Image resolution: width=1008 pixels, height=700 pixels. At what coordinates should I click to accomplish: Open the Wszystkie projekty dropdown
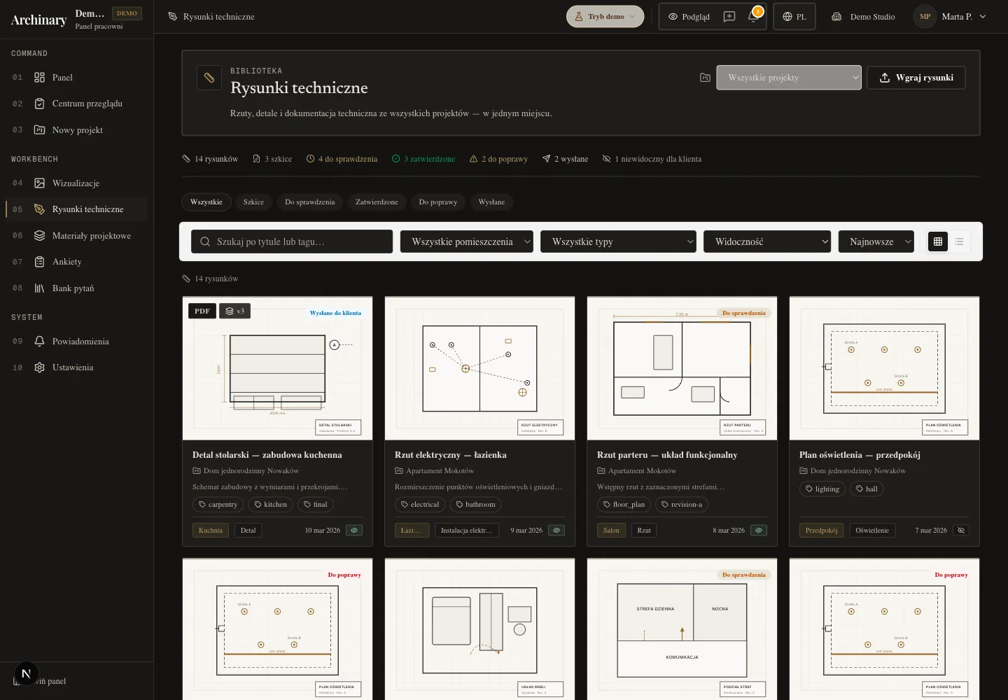tap(789, 78)
